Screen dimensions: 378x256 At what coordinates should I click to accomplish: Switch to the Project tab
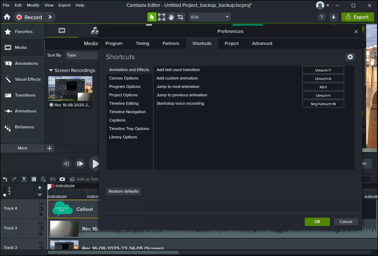point(232,43)
